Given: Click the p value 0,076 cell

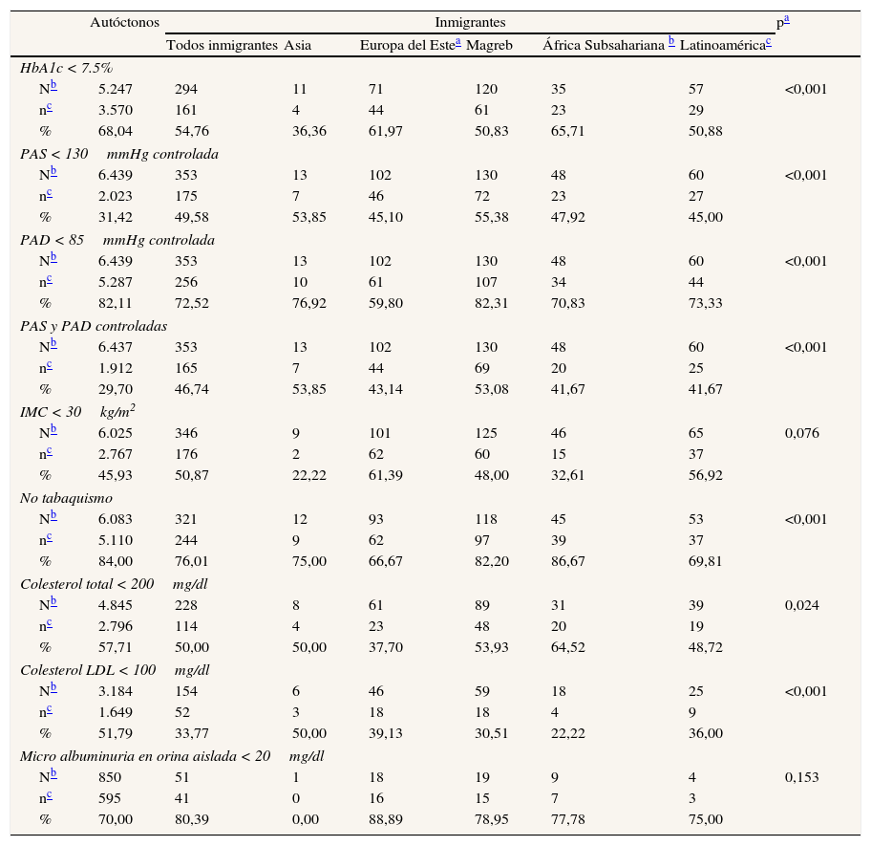Looking at the screenshot, I should pos(801,433).
